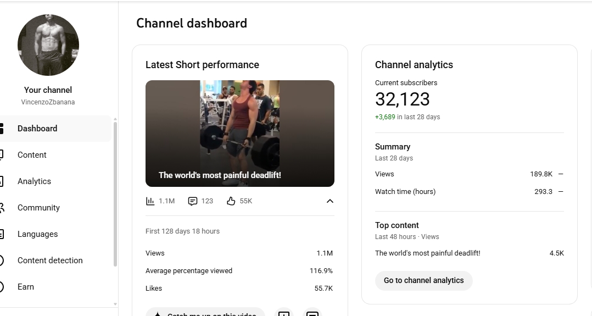Viewport: 592px width, 316px height.
Task: Click Go to channel analytics button
Action: click(x=423, y=280)
